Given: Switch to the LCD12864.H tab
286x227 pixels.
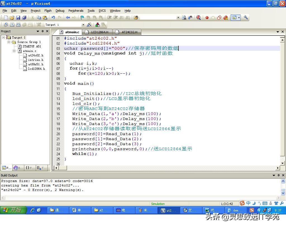Looking at the screenshot, I should pyautogui.click(x=99, y=32).
